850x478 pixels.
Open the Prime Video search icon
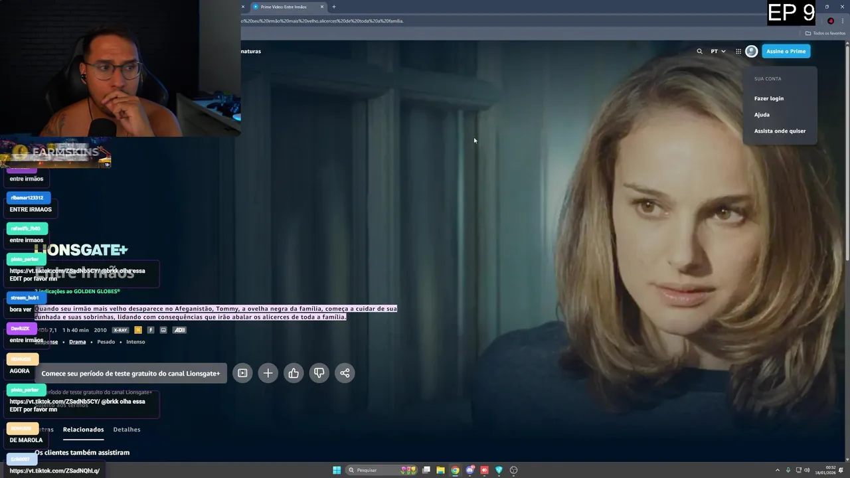699,51
